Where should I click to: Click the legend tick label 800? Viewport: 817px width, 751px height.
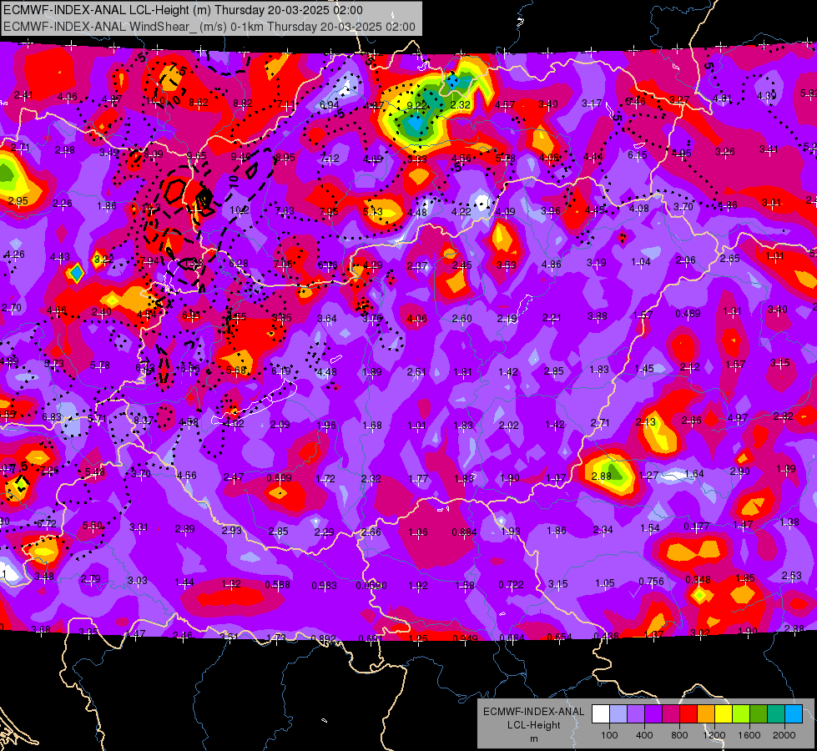[x=679, y=735]
